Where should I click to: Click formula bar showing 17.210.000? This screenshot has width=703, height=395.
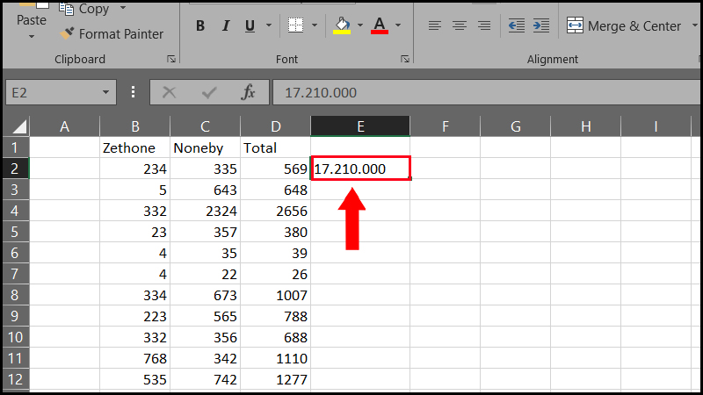click(x=487, y=92)
